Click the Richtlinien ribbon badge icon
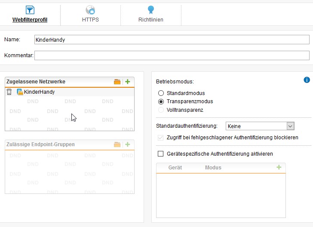Screen dimensions: 313x227 (x=151, y=10)
